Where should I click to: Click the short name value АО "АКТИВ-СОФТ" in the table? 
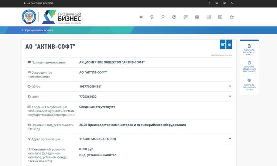pyautogui.click(x=93, y=73)
